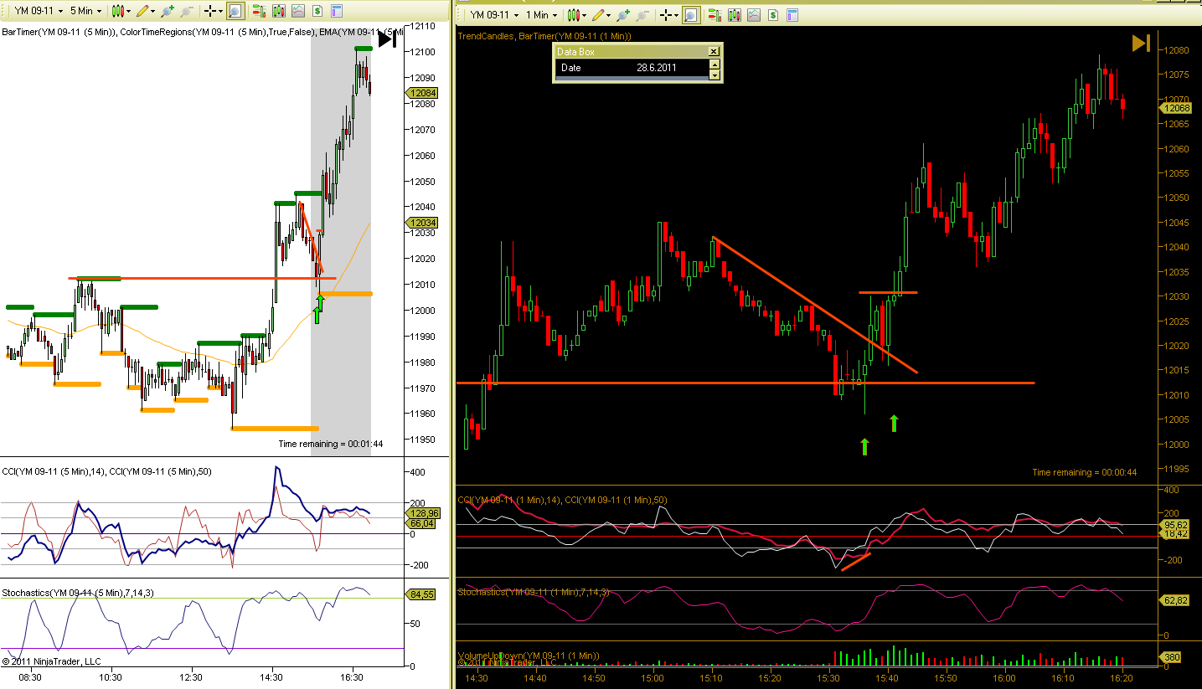This screenshot has height=689, width=1202.
Task: Click the 128,96 CCI value marker
Action: click(x=424, y=513)
